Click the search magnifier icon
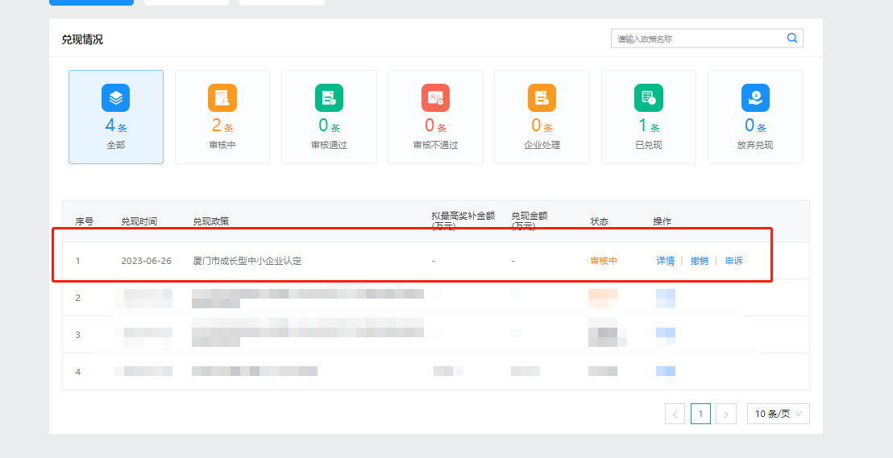This screenshot has height=458, width=893. coord(792,38)
